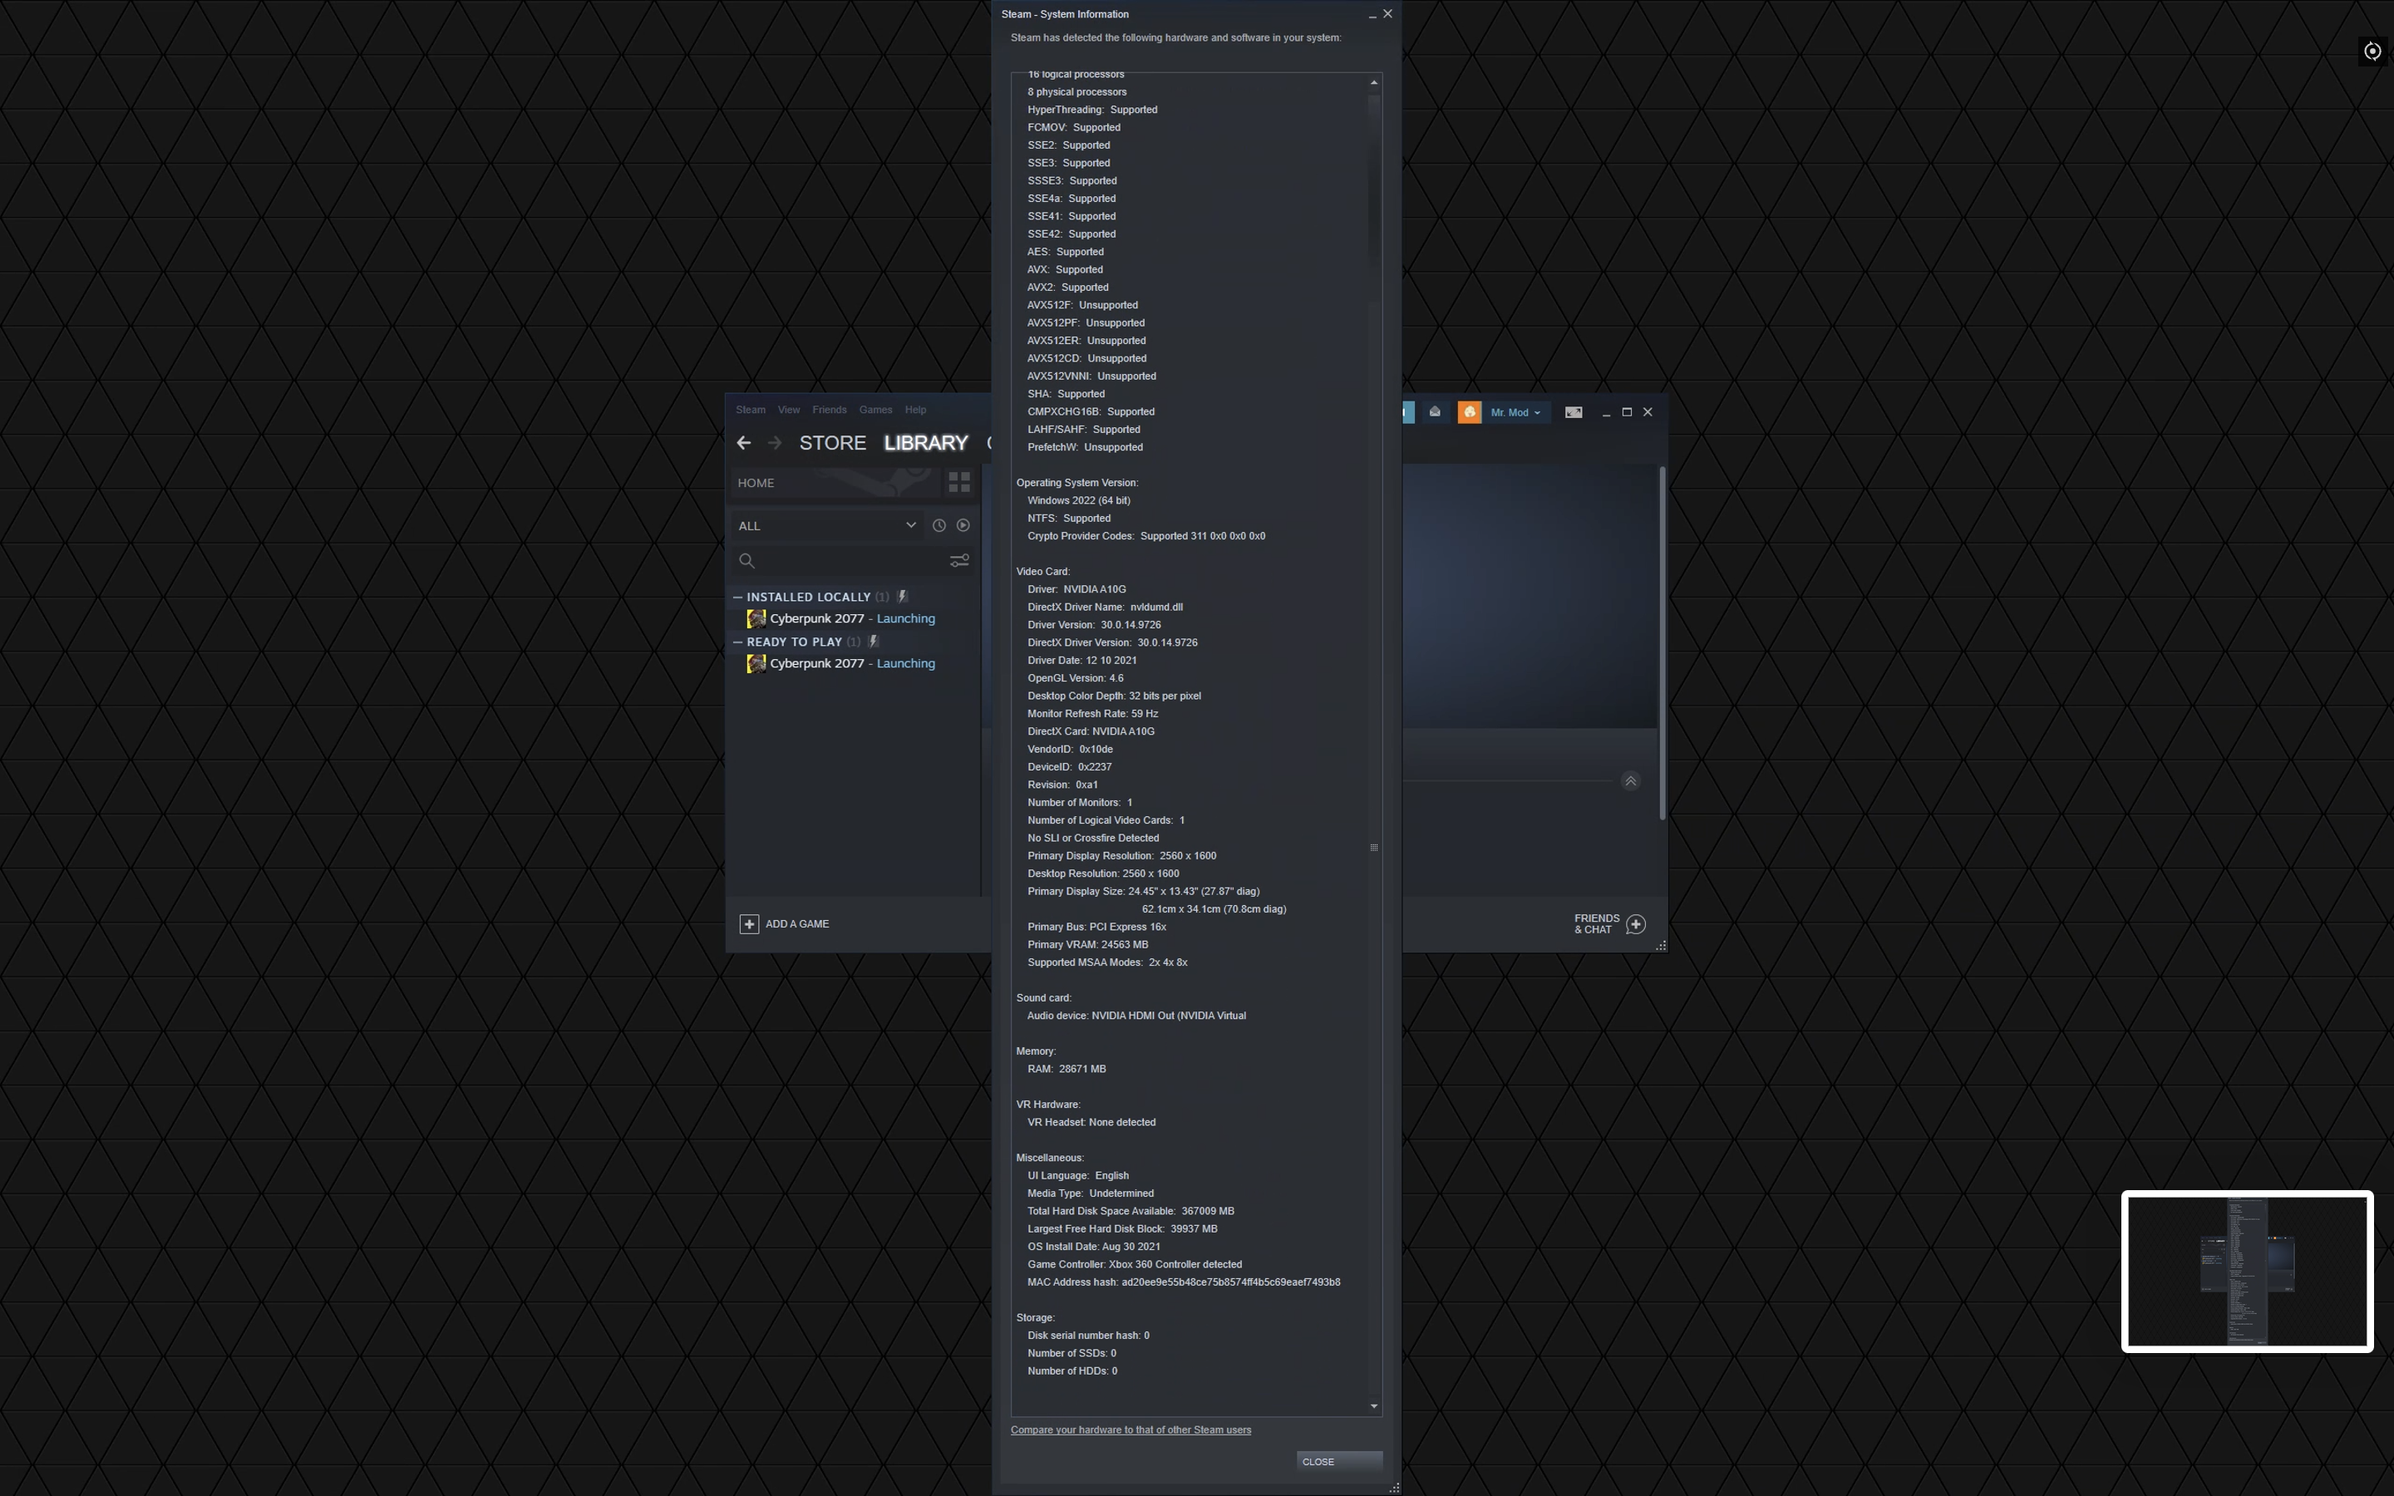Image resolution: width=2394 pixels, height=1496 pixels.
Task: Maximize the Steam library window
Action: [1628, 411]
